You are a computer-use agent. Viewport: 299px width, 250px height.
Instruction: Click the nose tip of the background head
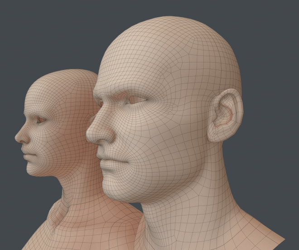pos(19,138)
